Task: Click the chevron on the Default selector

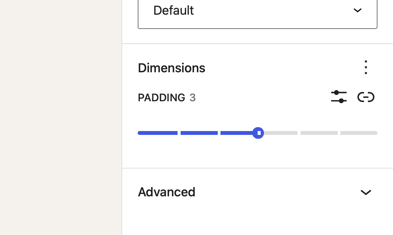Action: tap(357, 10)
